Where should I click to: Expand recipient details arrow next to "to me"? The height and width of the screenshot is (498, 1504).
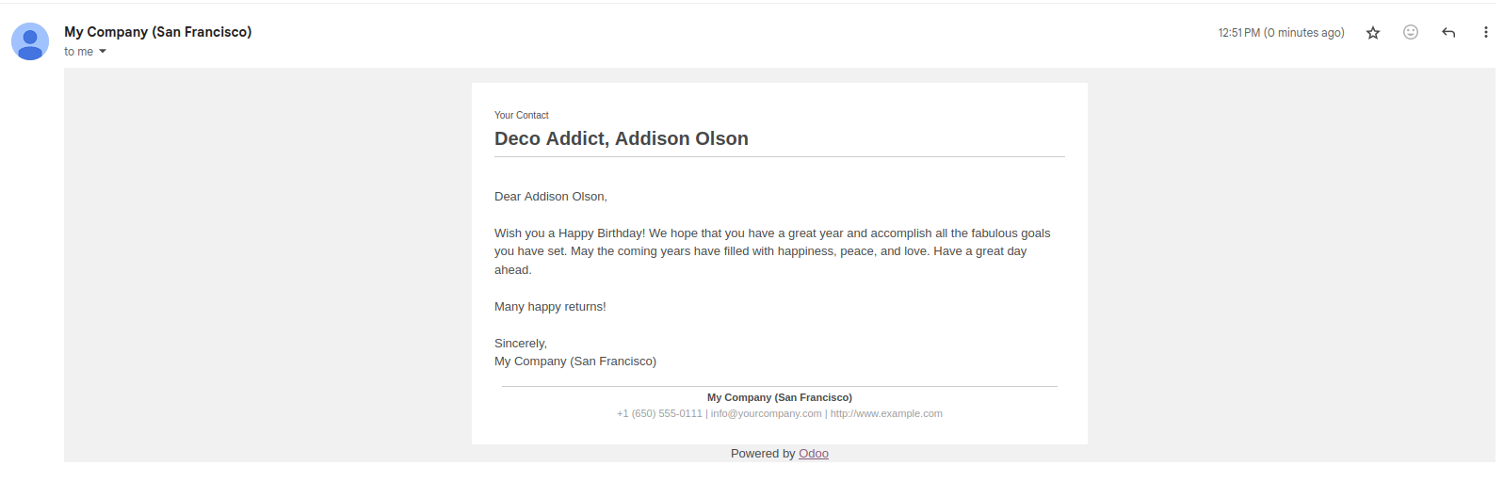(103, 52)
